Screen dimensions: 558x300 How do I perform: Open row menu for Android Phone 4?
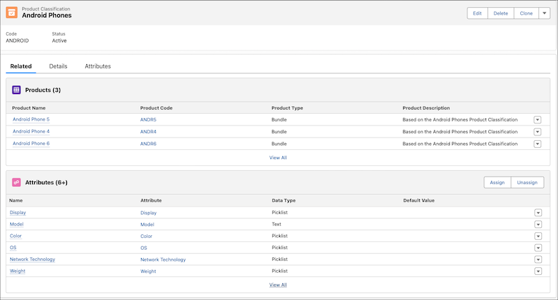coord(537,132)
